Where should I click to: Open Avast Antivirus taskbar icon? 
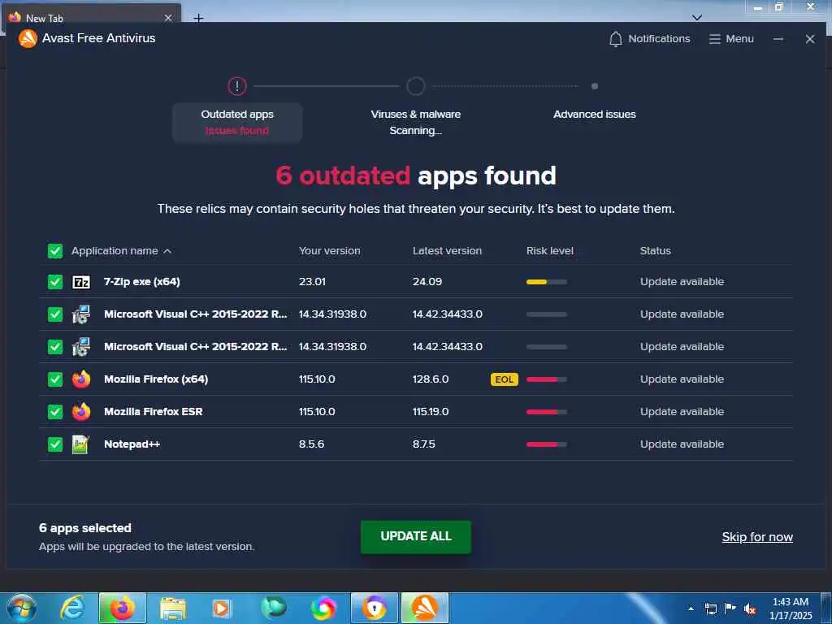tap(425, 608)
